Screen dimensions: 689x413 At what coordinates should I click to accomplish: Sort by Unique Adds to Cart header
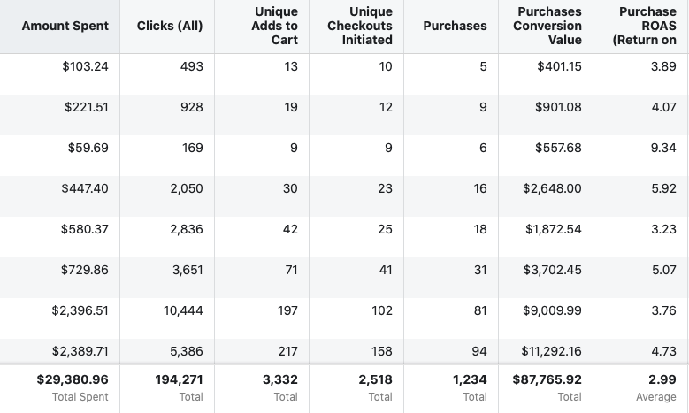click(276, 26)
